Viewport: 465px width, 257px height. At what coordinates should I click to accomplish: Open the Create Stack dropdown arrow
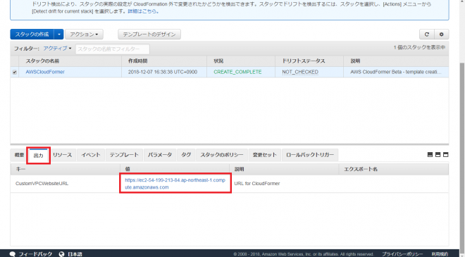pyautogui.click(x=58, y=35)
